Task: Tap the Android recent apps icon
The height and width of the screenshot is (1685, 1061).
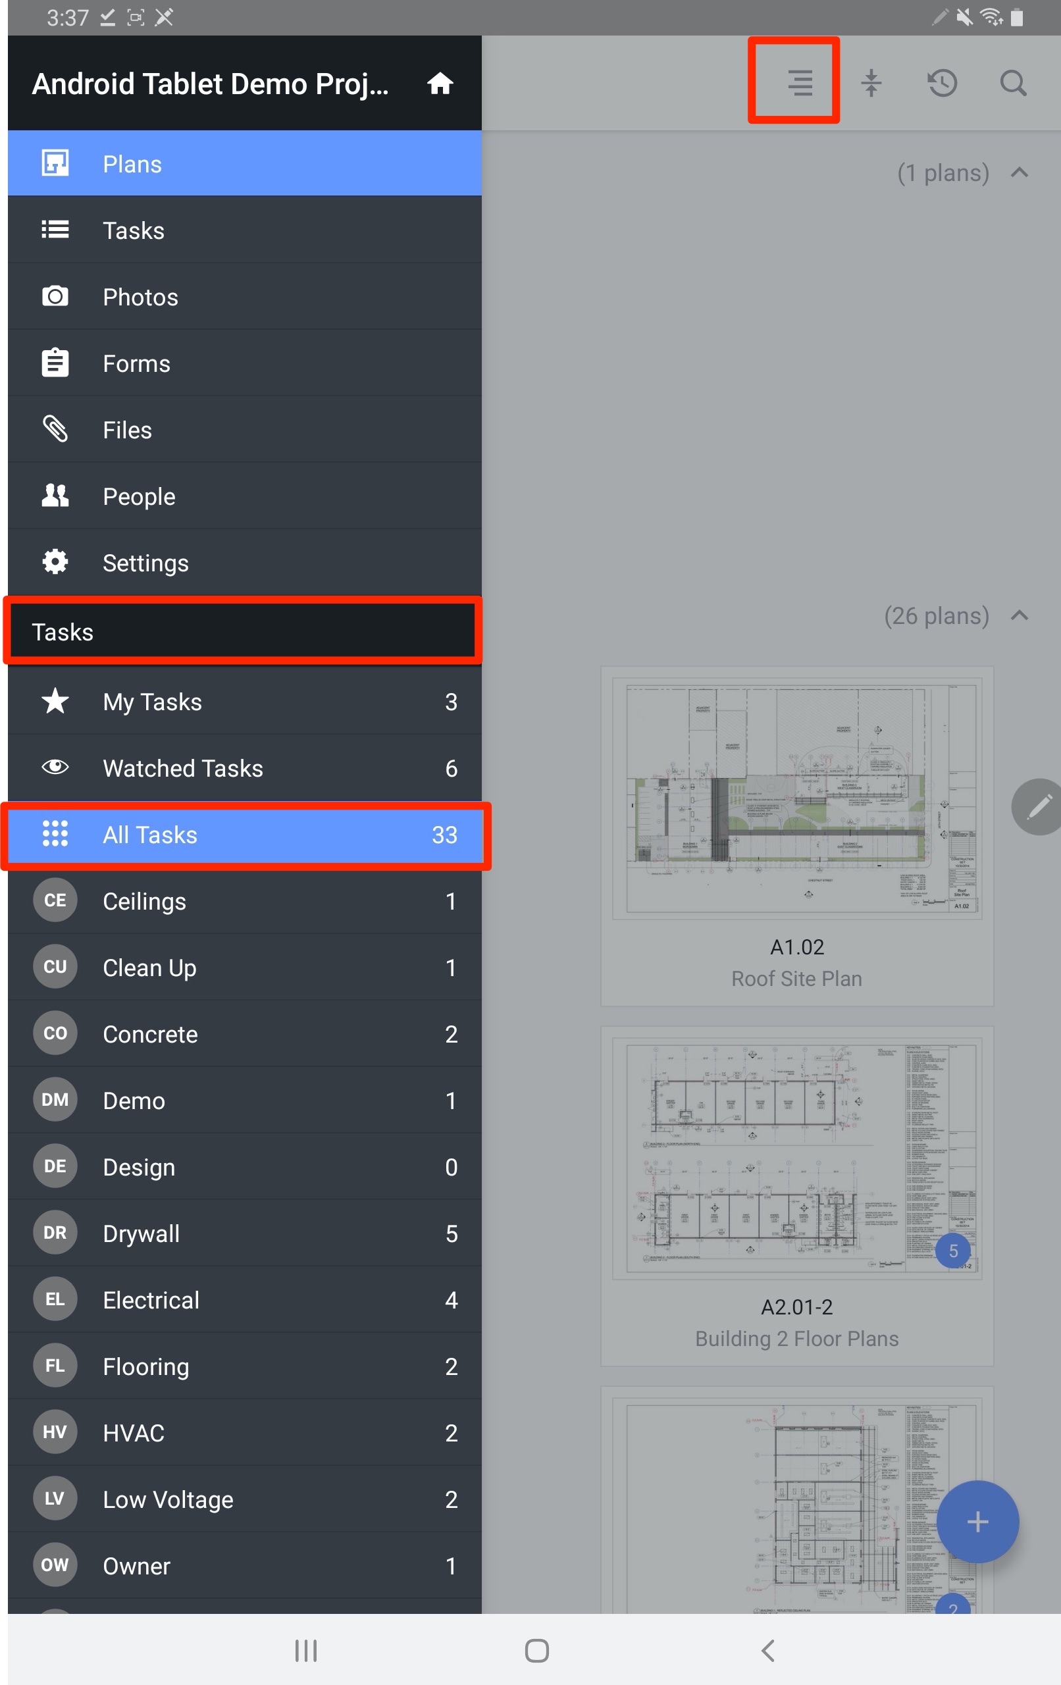Action: pos(306,1650)
